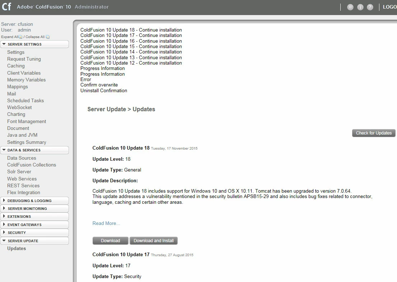397x282 pixels.
Task: Open Settings Summary in sidebar
Action: 27,142
